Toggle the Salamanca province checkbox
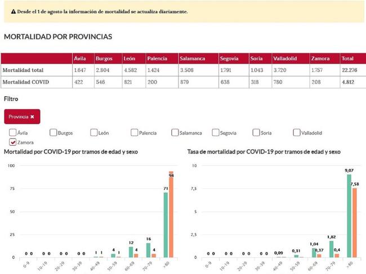The width and height of the screenshot is (366, 274). pyautogui.click(x=175, y=133)
